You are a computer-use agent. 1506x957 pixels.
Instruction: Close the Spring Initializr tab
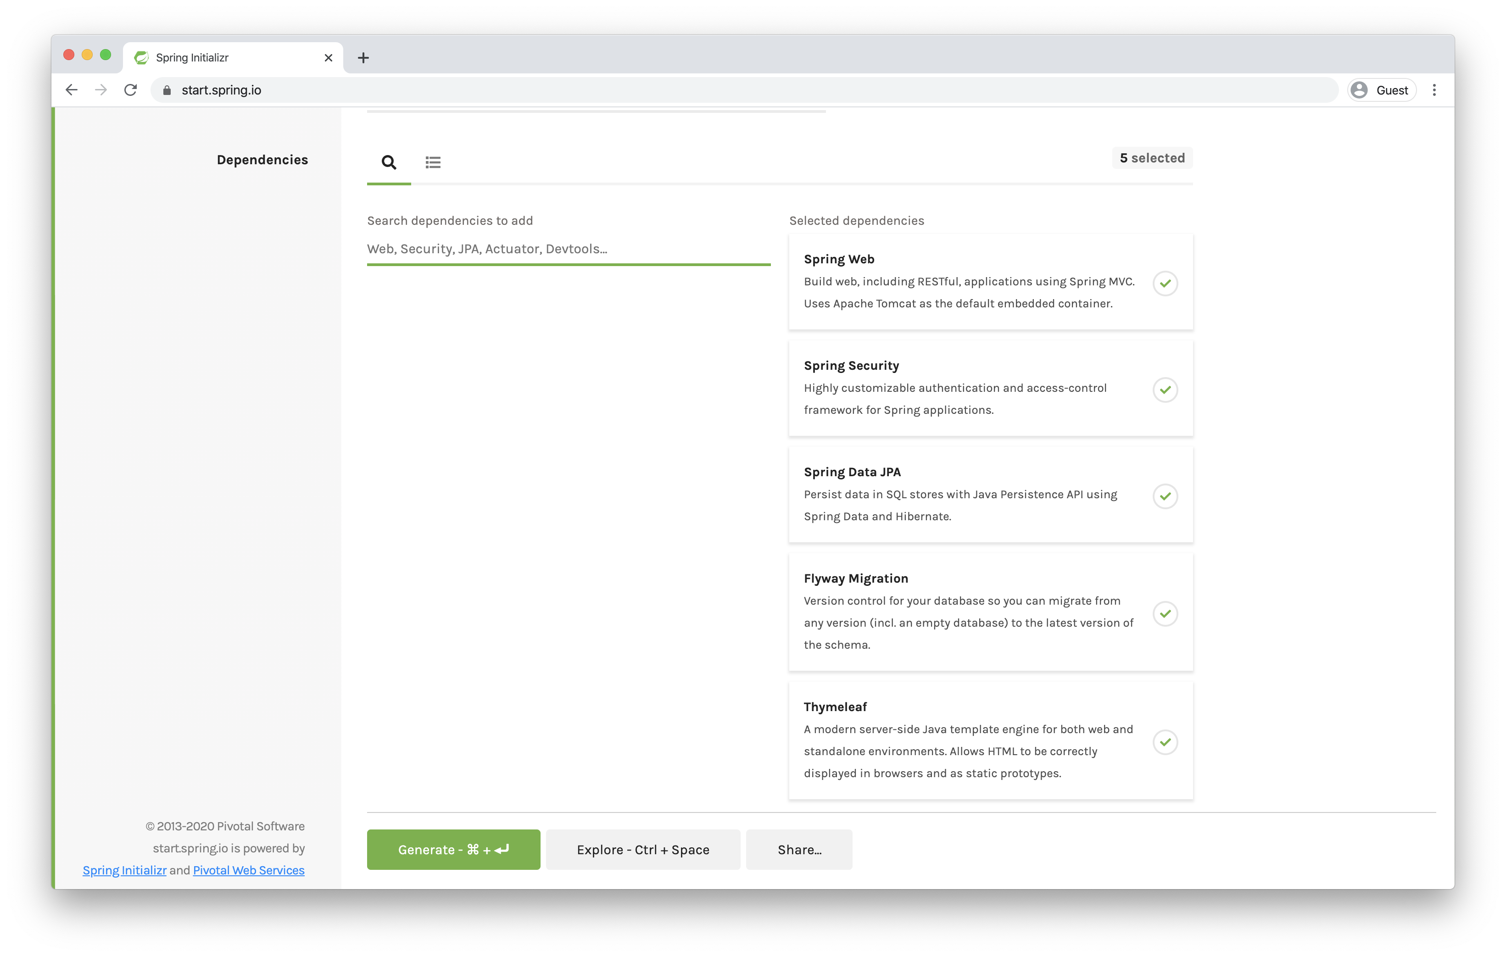point(329,57)
